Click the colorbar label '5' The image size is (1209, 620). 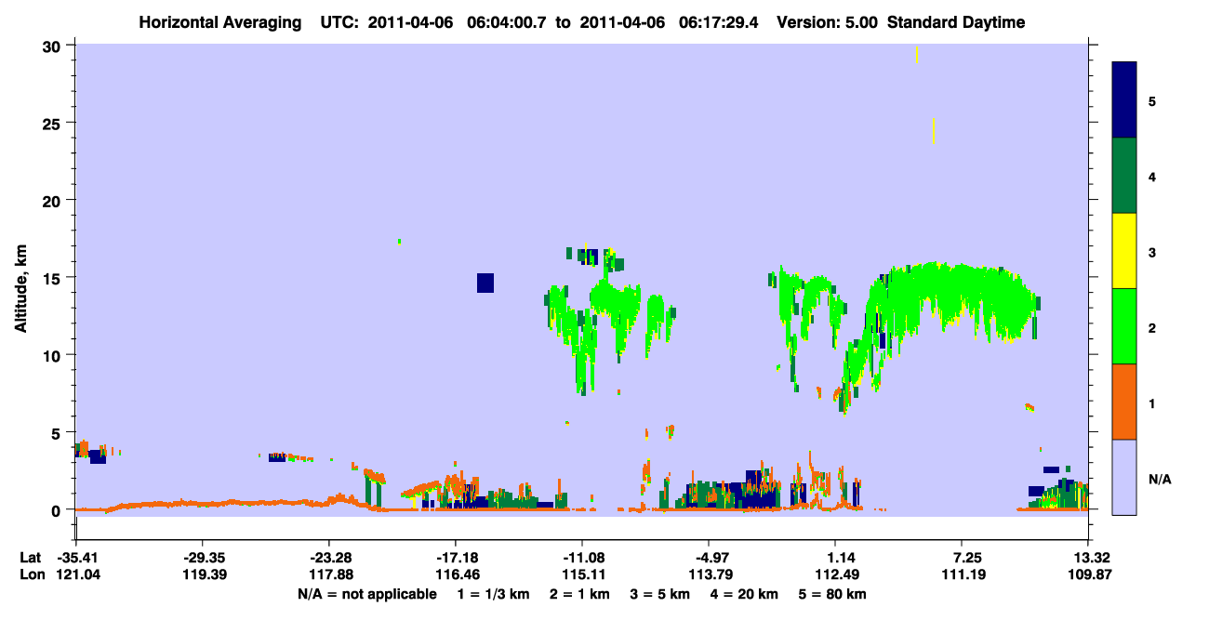point(1152,100)
